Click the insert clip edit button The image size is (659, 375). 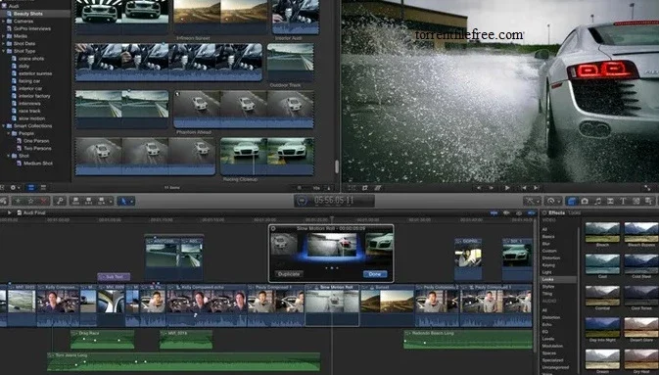(88, 201)
